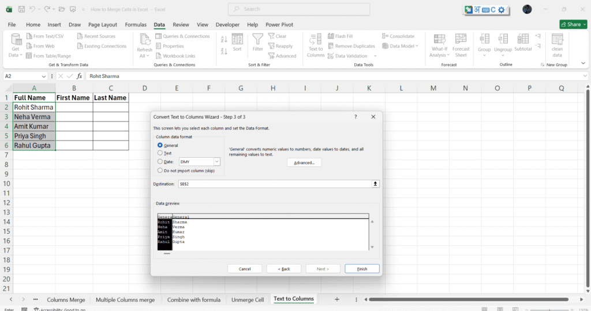This screenshot has width=591, height=311.
Task: Open the Sort dialog
Action: [x=237, y=43]
